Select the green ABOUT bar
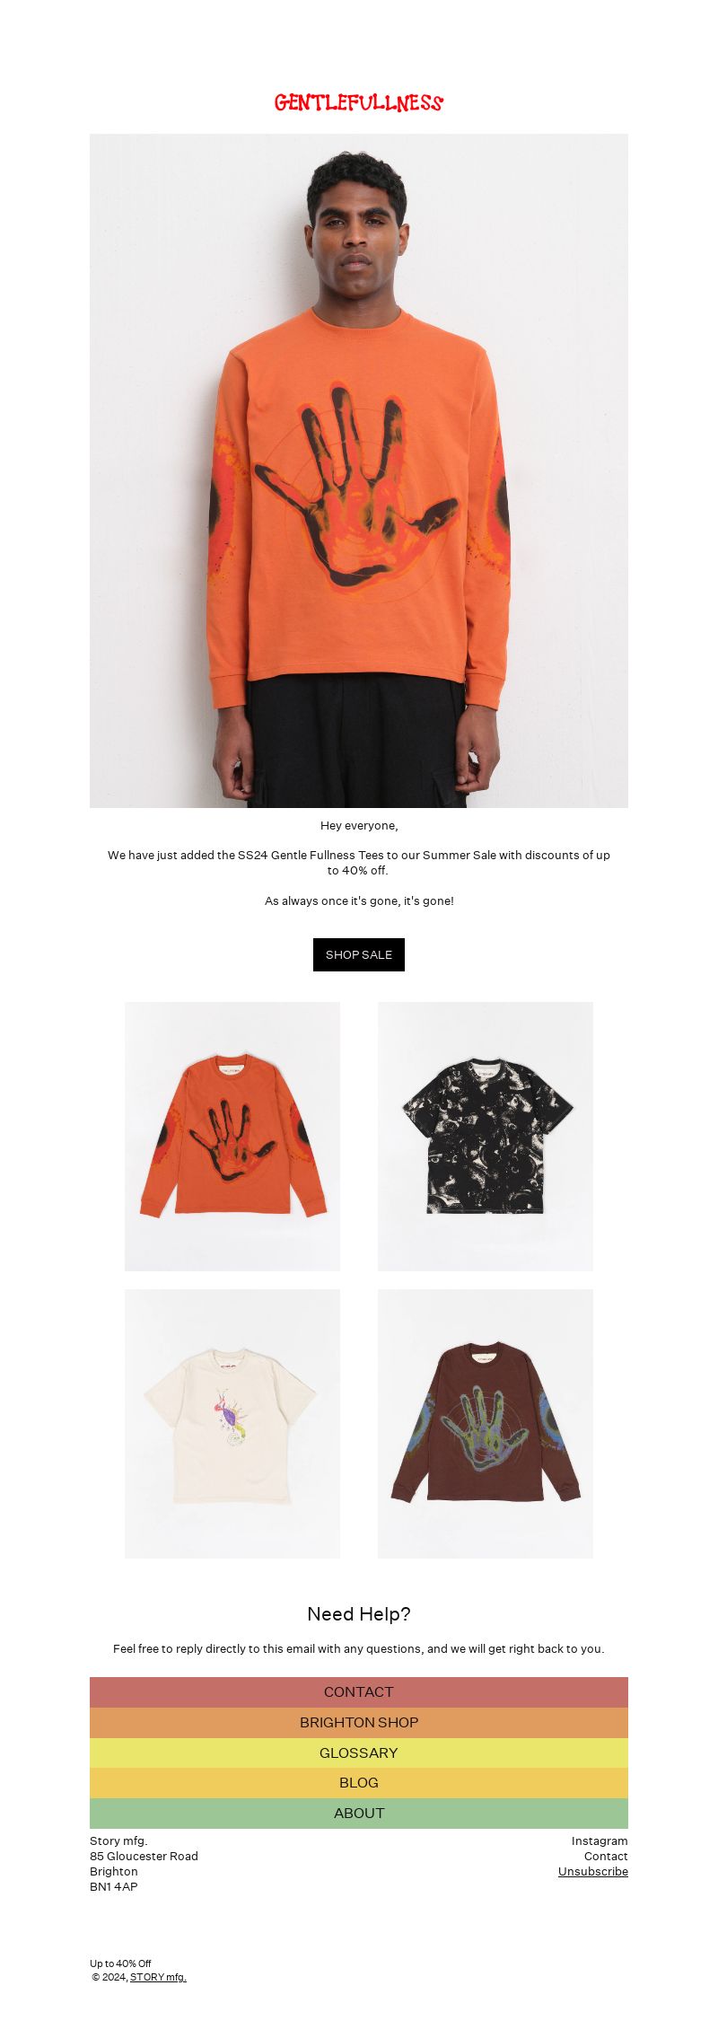Viewport: 718px width, 2038px height. [x=359, y=1814]
